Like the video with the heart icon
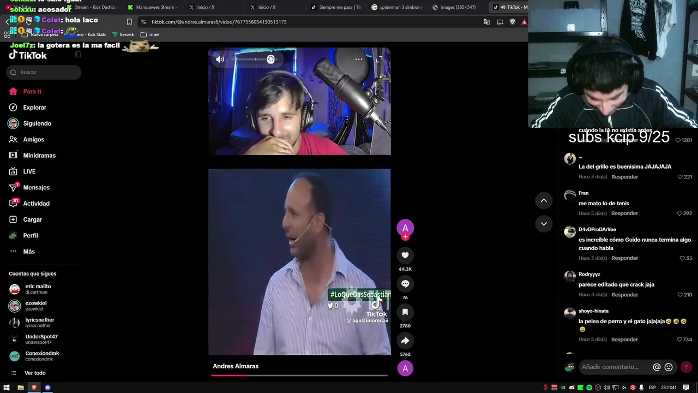Viewport: 698px width, 393px height. [405, 255]
